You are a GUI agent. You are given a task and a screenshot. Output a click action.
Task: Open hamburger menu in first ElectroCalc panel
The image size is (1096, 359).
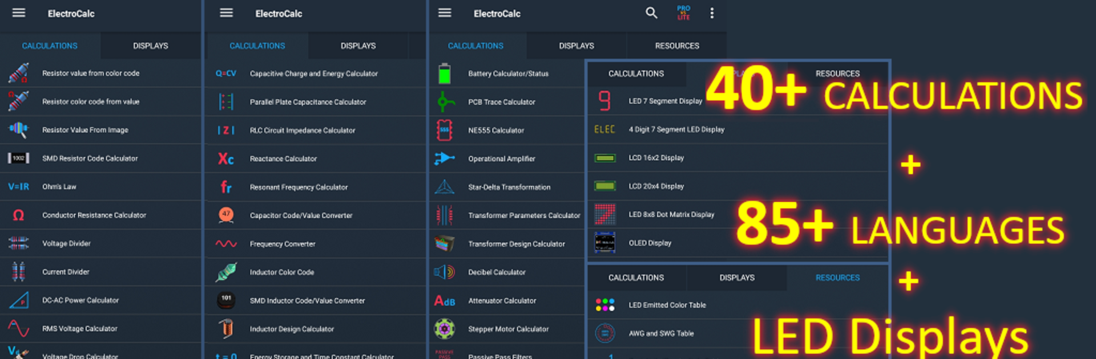19,13
